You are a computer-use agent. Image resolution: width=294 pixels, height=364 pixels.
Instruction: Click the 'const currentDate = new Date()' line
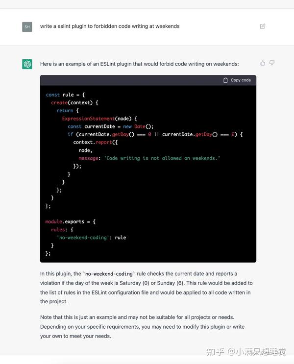[x=111, y=126]
